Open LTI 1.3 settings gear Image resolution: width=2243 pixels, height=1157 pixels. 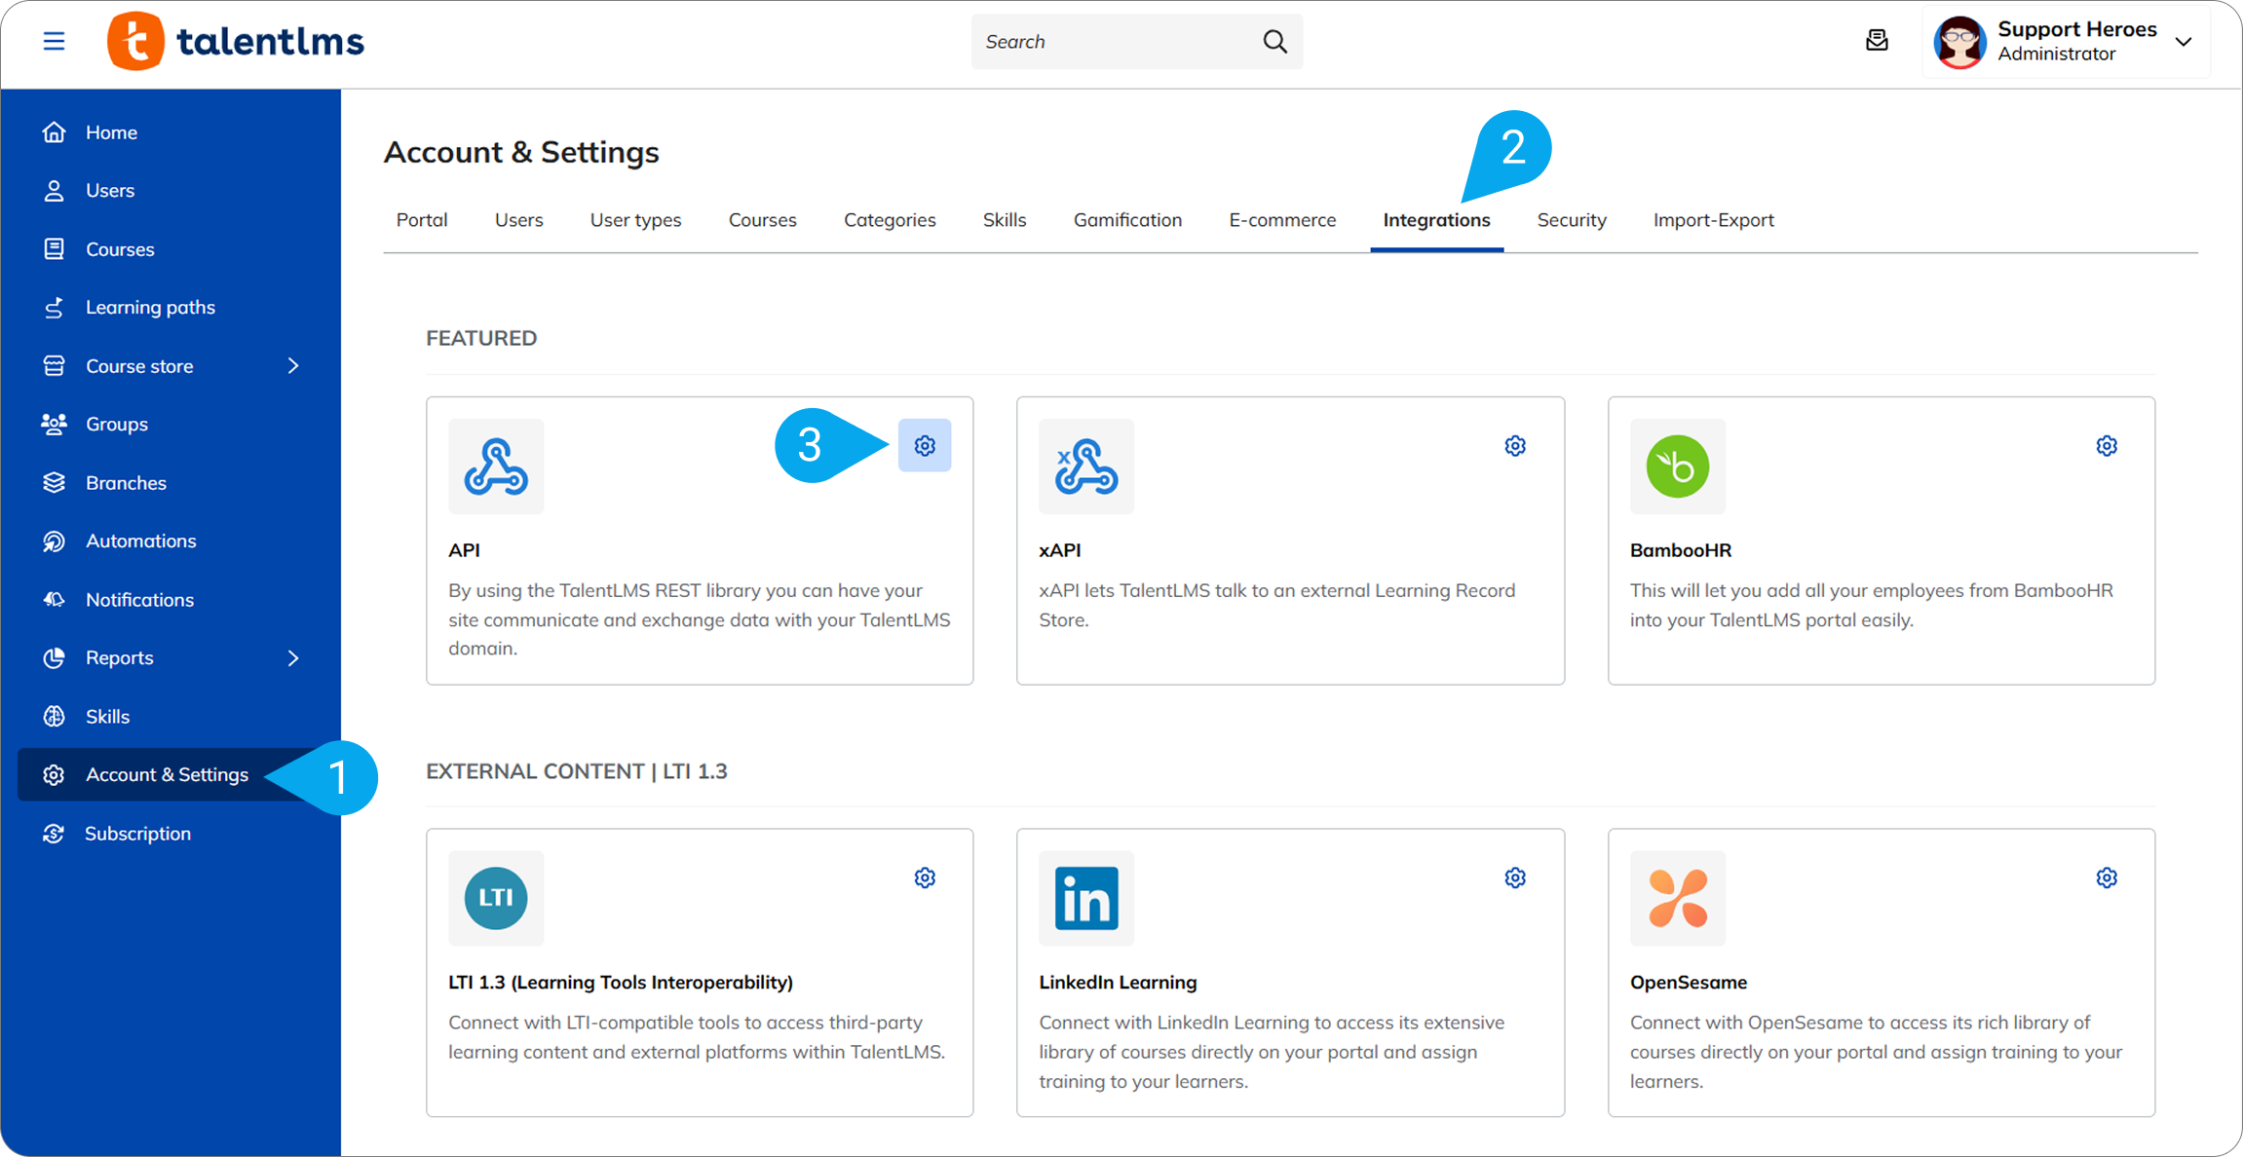coord(925,877)
